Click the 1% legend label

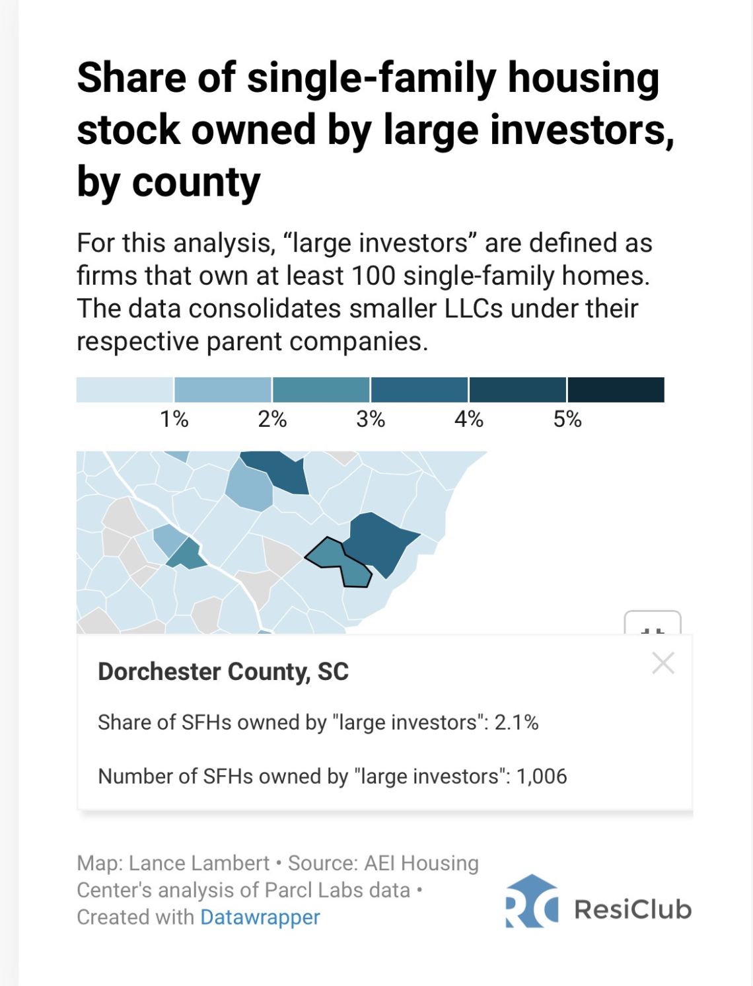coord(174,419)
